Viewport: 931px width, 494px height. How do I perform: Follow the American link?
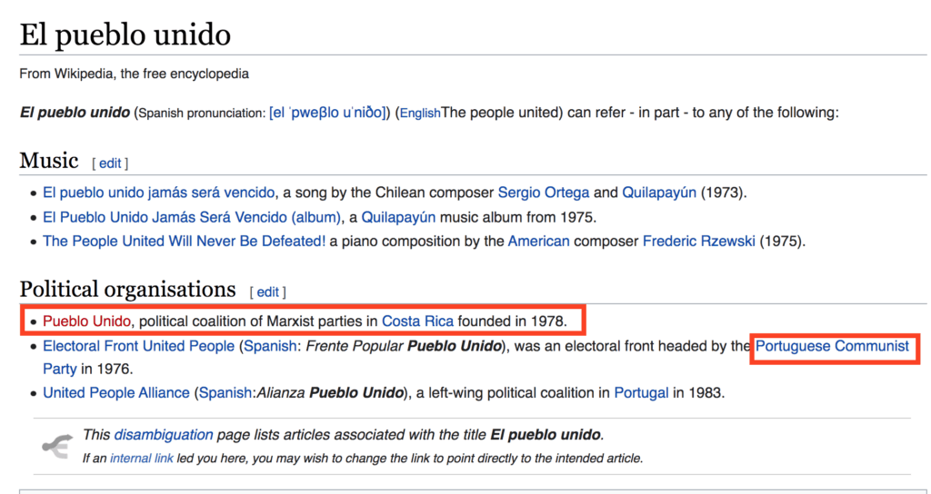pos(538,242)
